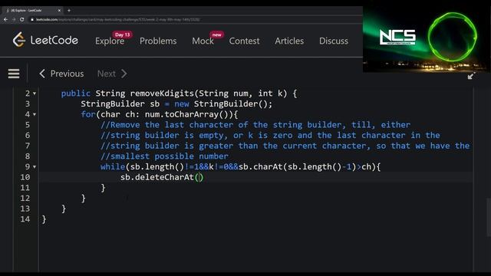Click the 'public' keyword on line 2
The width and height of the screenshot is (491, 276).
[75, 94]
